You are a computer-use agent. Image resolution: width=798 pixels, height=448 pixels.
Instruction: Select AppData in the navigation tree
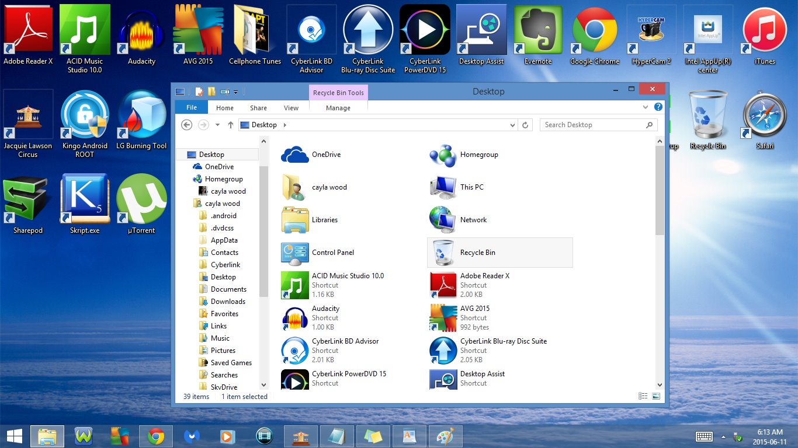click(x=217, y=240)
